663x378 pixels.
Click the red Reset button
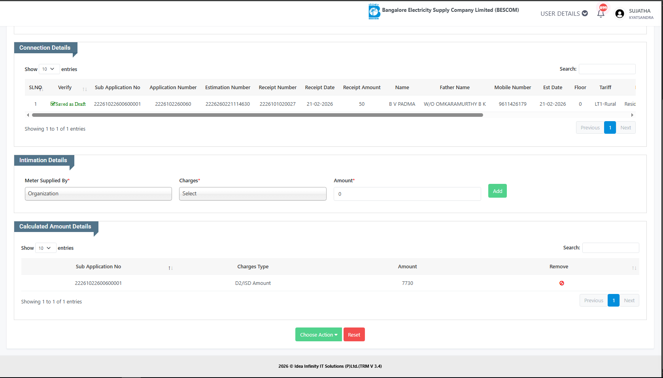click(x=354, y=335)
